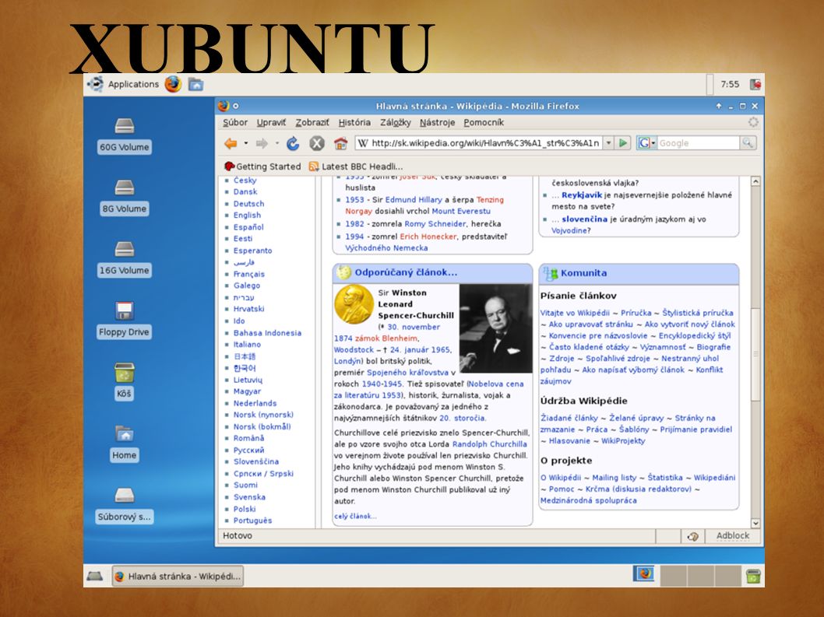824x617 pixels.
Task: Open the Upraviť menu
Action: click(x=271, y=122)
